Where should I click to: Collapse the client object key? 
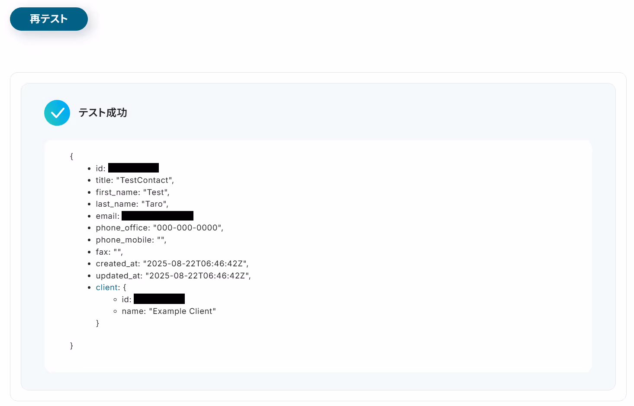click(107, 288)
